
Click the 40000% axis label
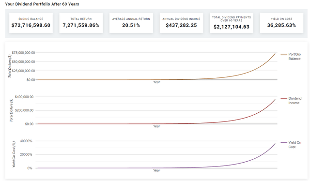26,141
